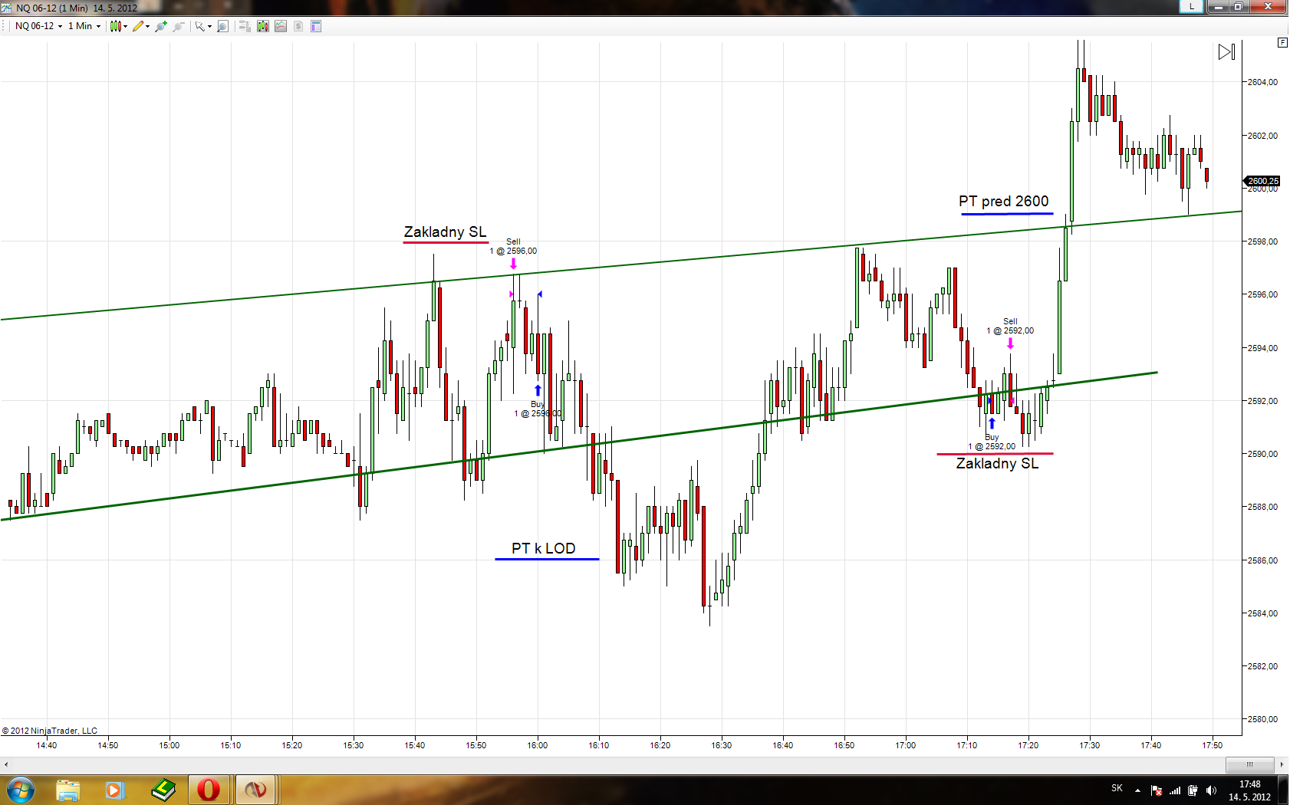Click the left scroll arrow of horizontal scrollbar
The image size is (1290, 805).
click(6, 764)
